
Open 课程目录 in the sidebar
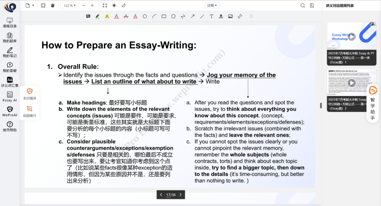10,22
